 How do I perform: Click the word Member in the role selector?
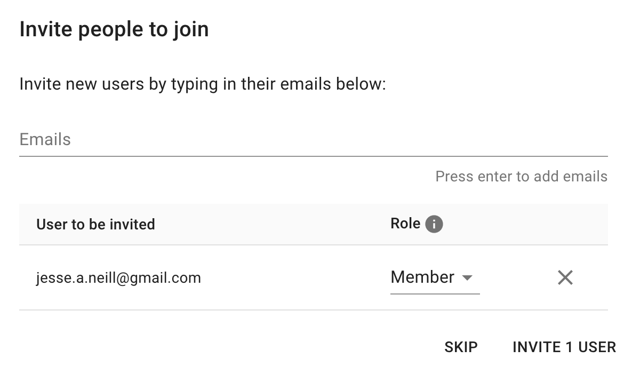pyautogui.click(x=422, y=277)
